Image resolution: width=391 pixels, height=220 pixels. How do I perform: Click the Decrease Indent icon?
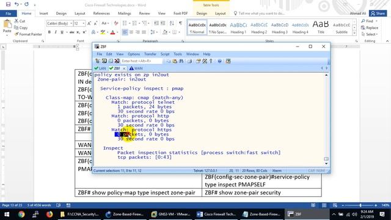pyautogui.click(x=156, y=23)
